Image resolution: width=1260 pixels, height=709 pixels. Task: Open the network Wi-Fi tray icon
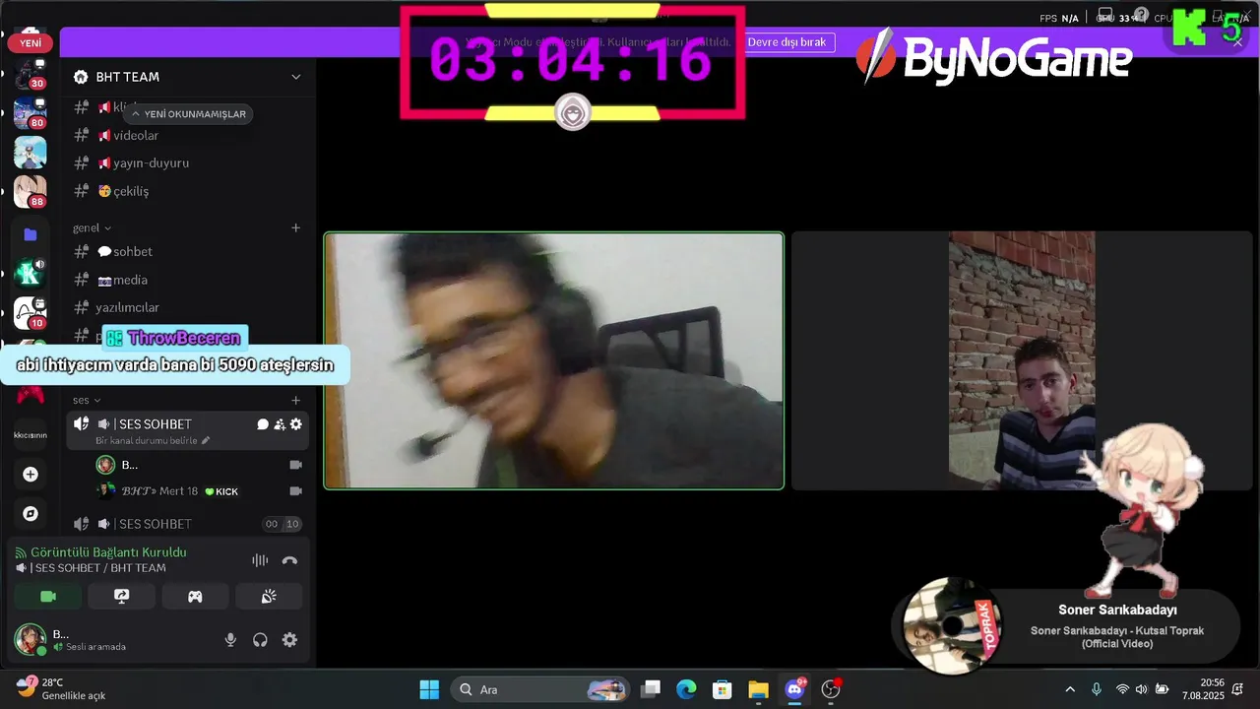pos(1122,689)
